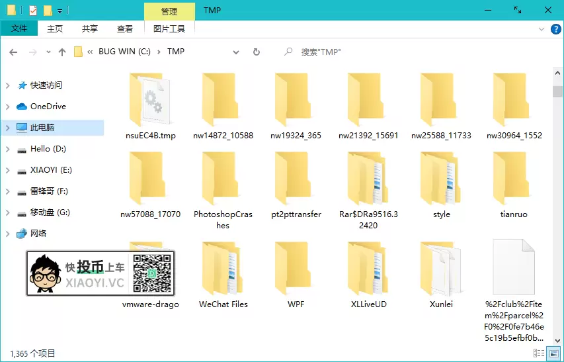Click TMP breadcrumb in address bar
The width and height of the screenshot is (564, 362).
176,52
